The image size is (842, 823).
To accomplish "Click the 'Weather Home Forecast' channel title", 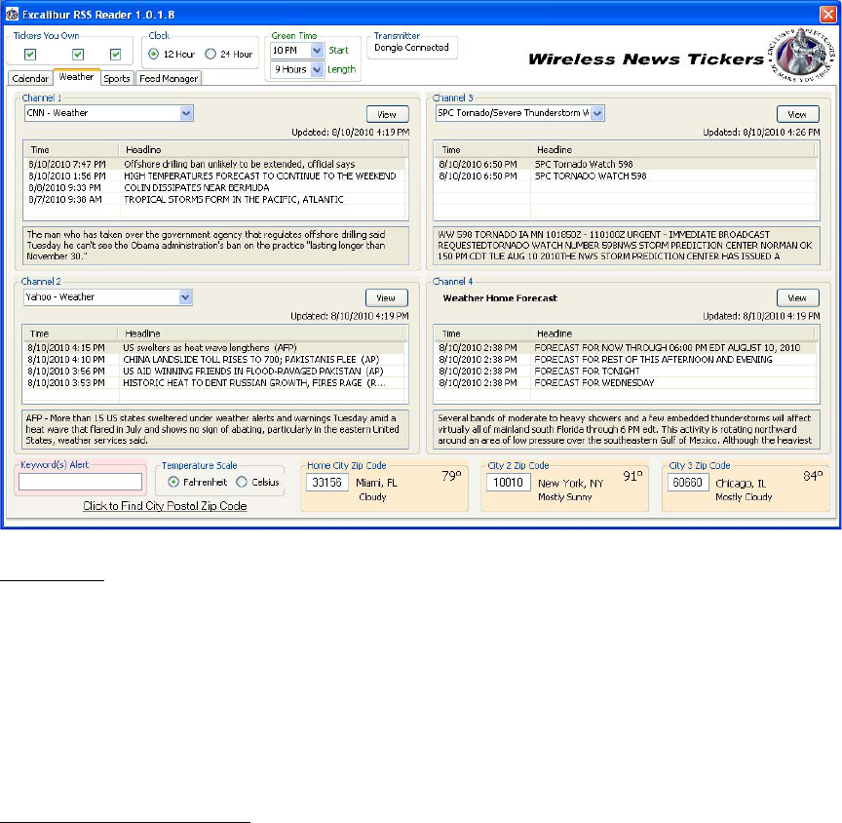I will (x=500, y=298).
